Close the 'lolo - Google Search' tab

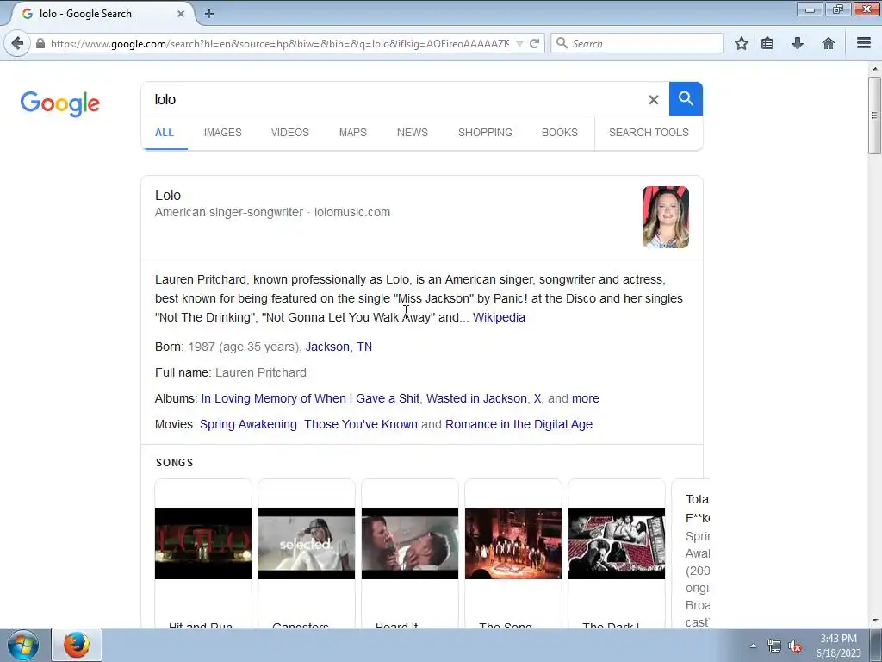tap(181, 14)
